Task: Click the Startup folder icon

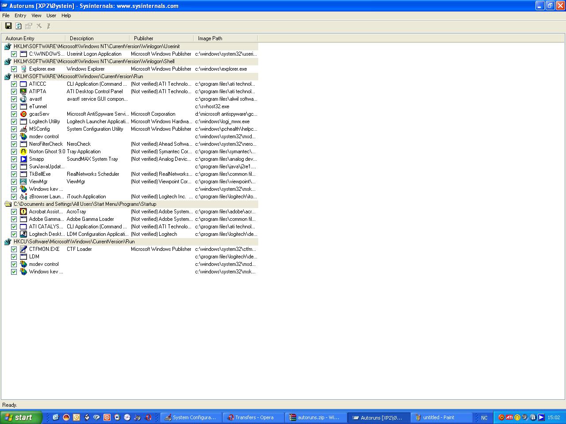Action: (x=8, y=204)
